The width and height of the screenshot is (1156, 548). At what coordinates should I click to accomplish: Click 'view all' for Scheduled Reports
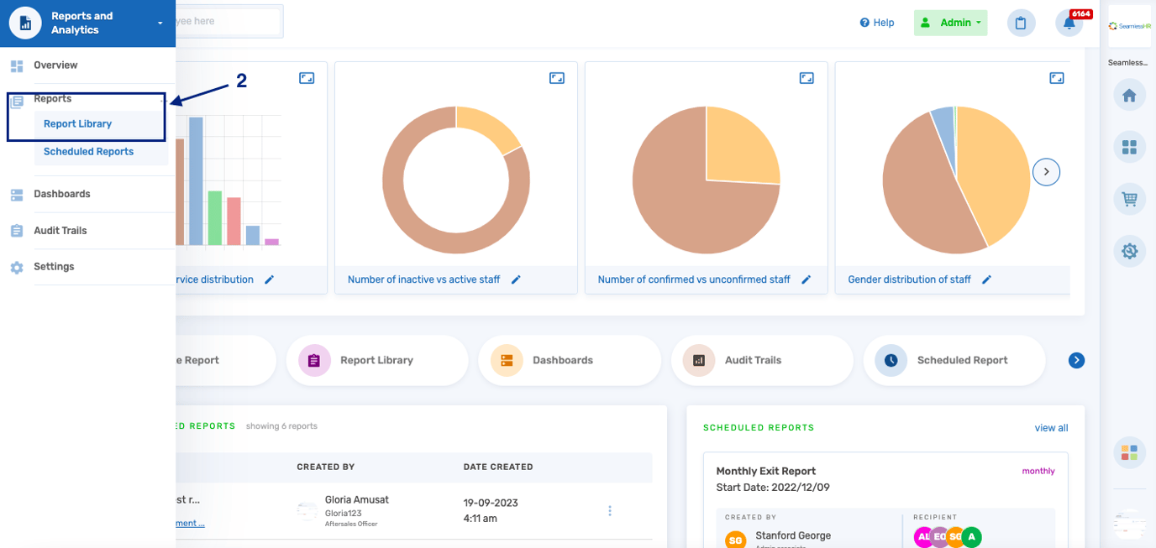click(x=1051, y=428)
